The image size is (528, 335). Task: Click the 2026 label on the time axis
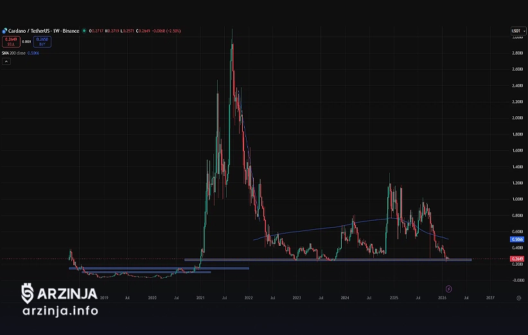[442, 298]
